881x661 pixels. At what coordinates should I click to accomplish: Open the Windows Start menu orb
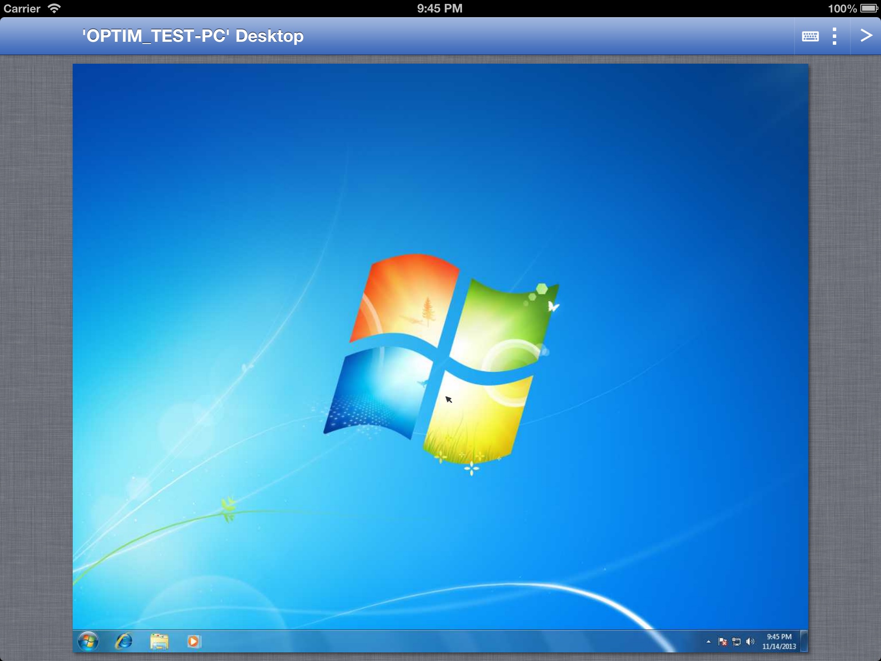[x=88, y=641]
